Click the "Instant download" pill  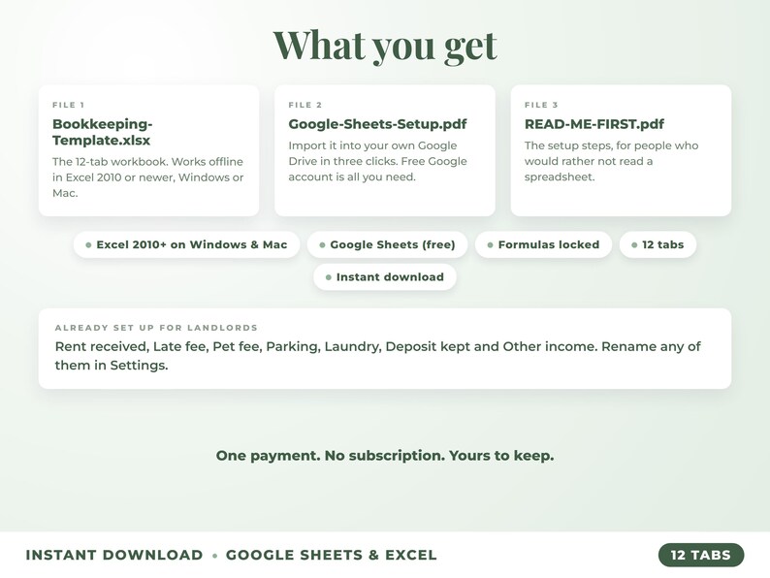click(385, 277)
